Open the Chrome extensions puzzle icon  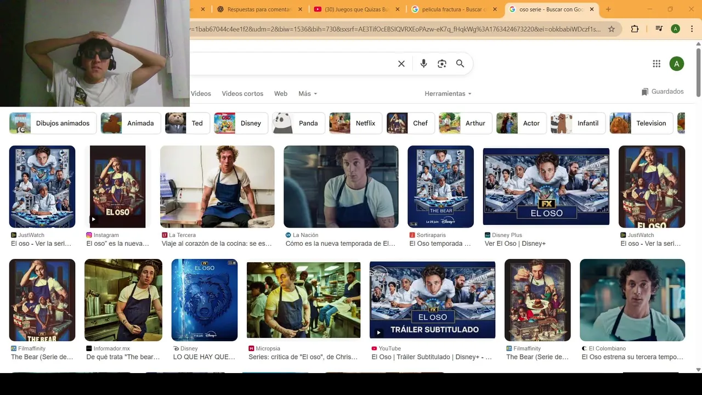click(x=635, y=29)
